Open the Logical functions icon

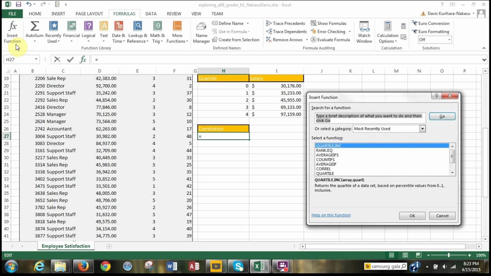88,26
